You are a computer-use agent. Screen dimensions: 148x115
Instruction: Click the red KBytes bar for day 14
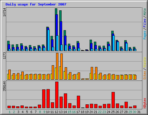click(x=65, y=101)
